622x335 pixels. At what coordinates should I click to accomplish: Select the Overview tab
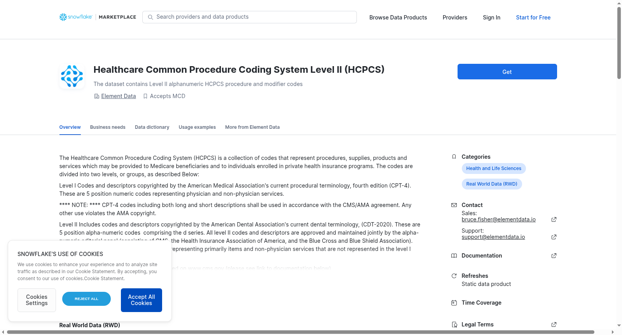coord(70,127)
